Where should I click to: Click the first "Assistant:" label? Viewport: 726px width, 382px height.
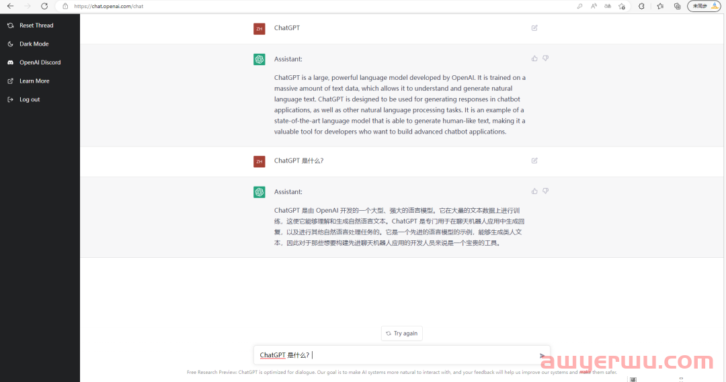tap(288, 59)
